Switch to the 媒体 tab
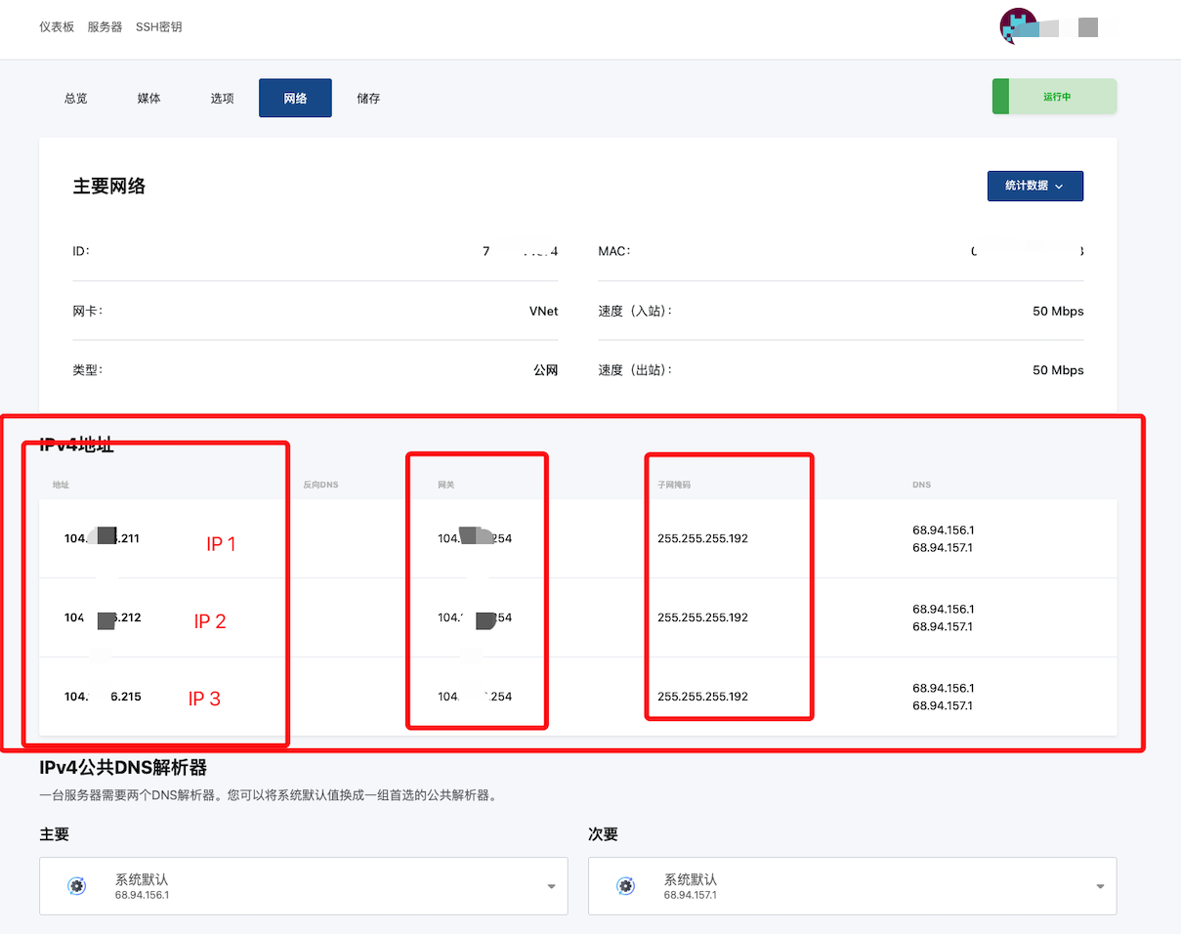Image resolution: width=1181 pixels, height=934 pixels. click(149, 99)
